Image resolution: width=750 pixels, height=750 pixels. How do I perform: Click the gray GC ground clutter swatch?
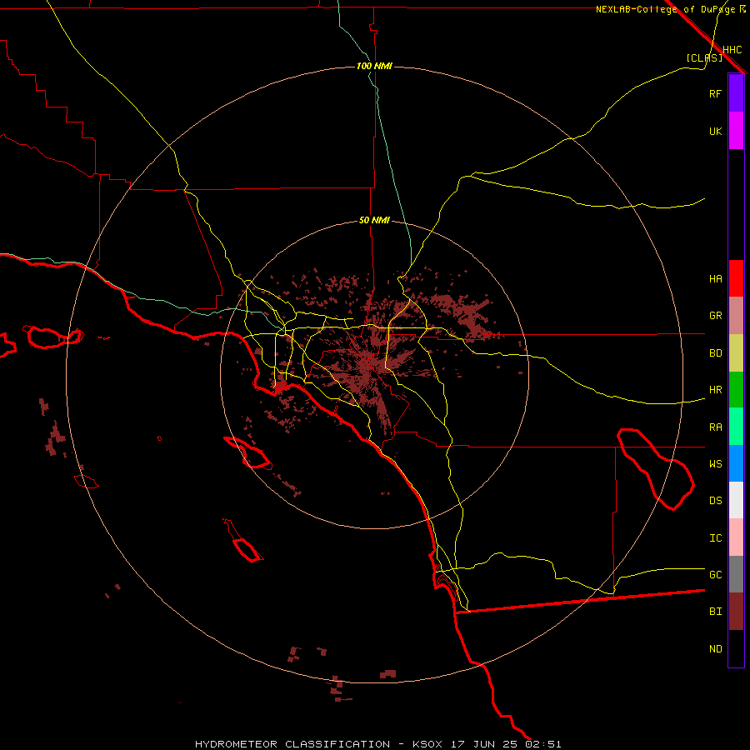(x=736, y=574)
